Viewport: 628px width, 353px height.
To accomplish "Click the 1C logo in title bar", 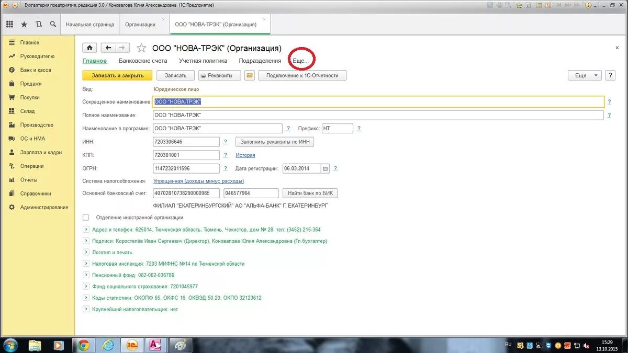I will (x=5, y=5).
